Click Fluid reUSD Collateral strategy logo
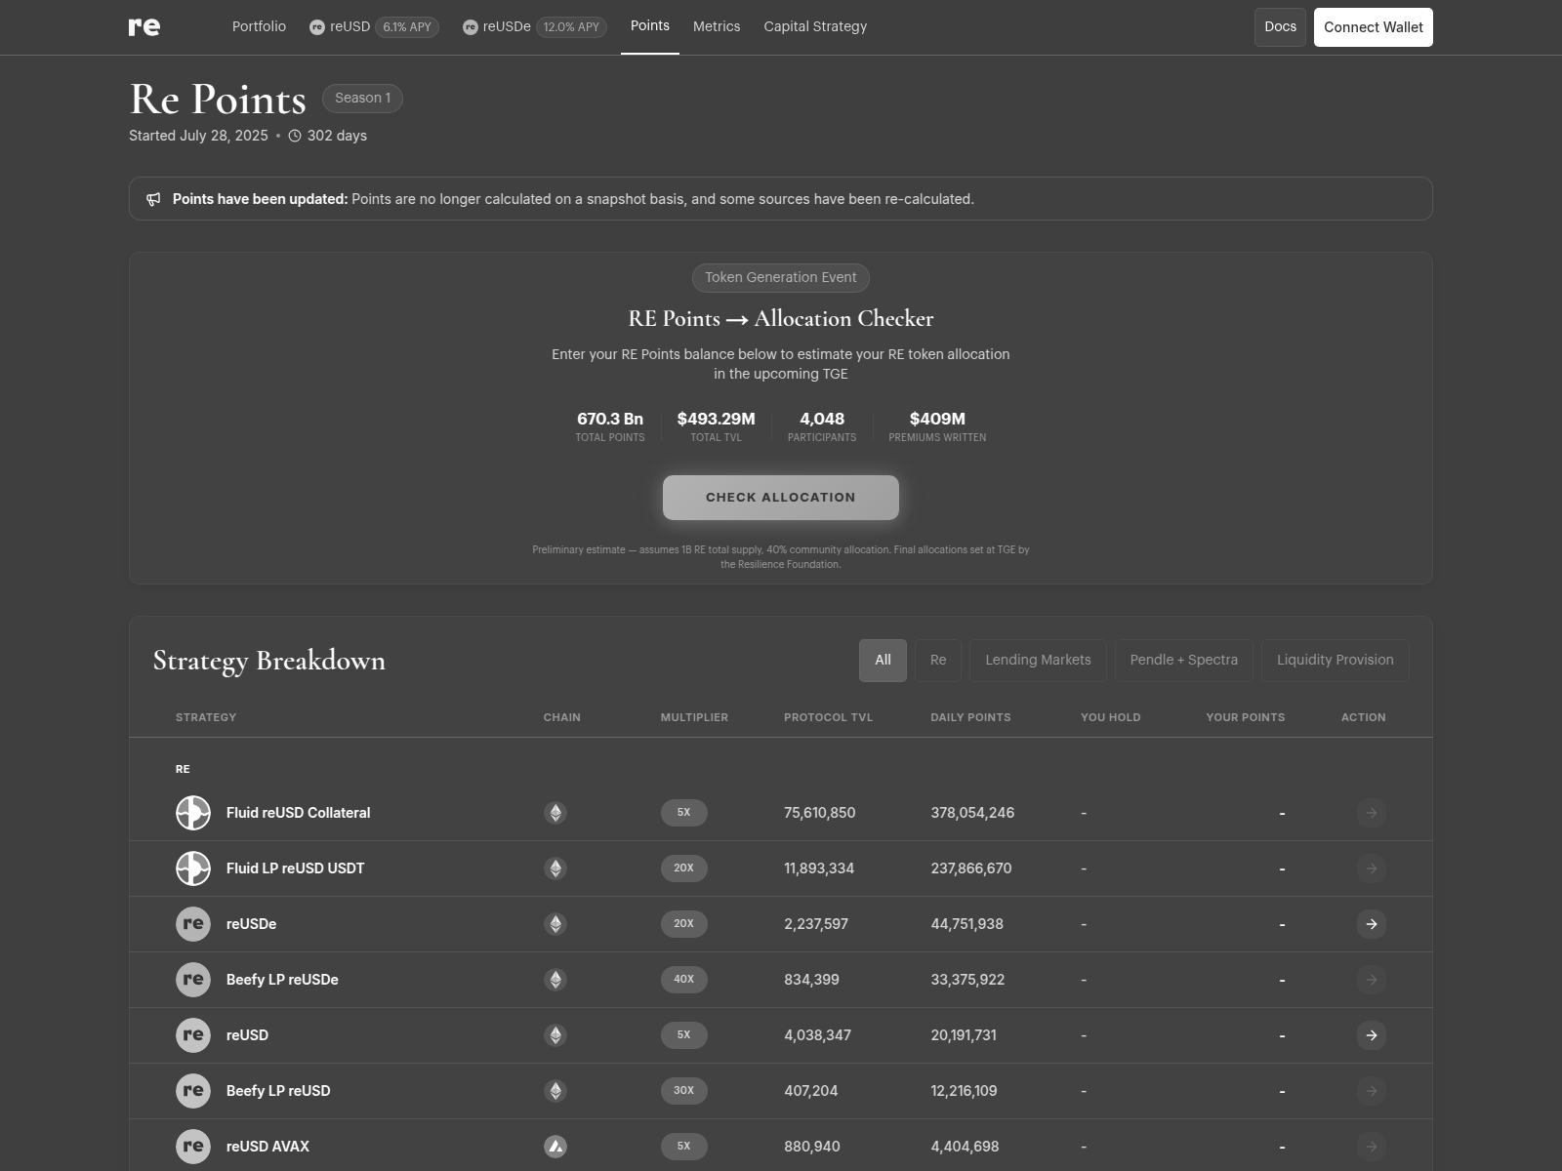 point(193,813)
